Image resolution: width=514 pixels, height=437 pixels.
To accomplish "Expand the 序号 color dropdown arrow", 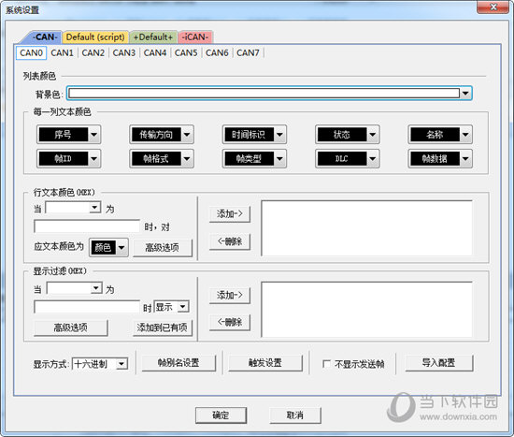I will click(94, 135).
